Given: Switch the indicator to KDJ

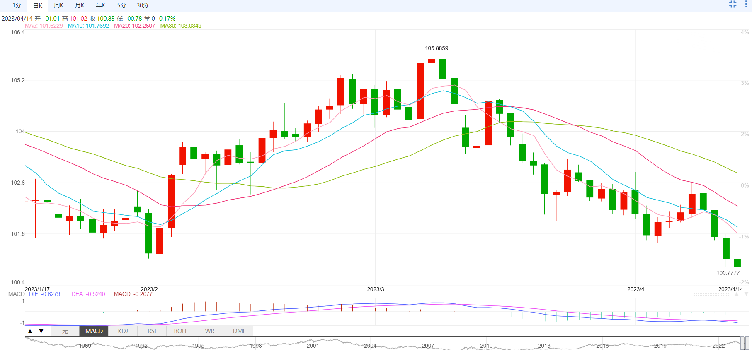Looking at the screenshot, I should pos(123,331).
